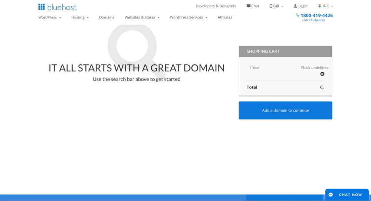Go to the Domains page

pos(106,17)
